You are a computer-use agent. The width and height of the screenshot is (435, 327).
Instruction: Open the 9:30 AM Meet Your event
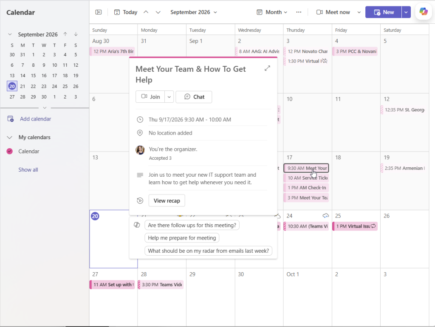pos(306,168)
